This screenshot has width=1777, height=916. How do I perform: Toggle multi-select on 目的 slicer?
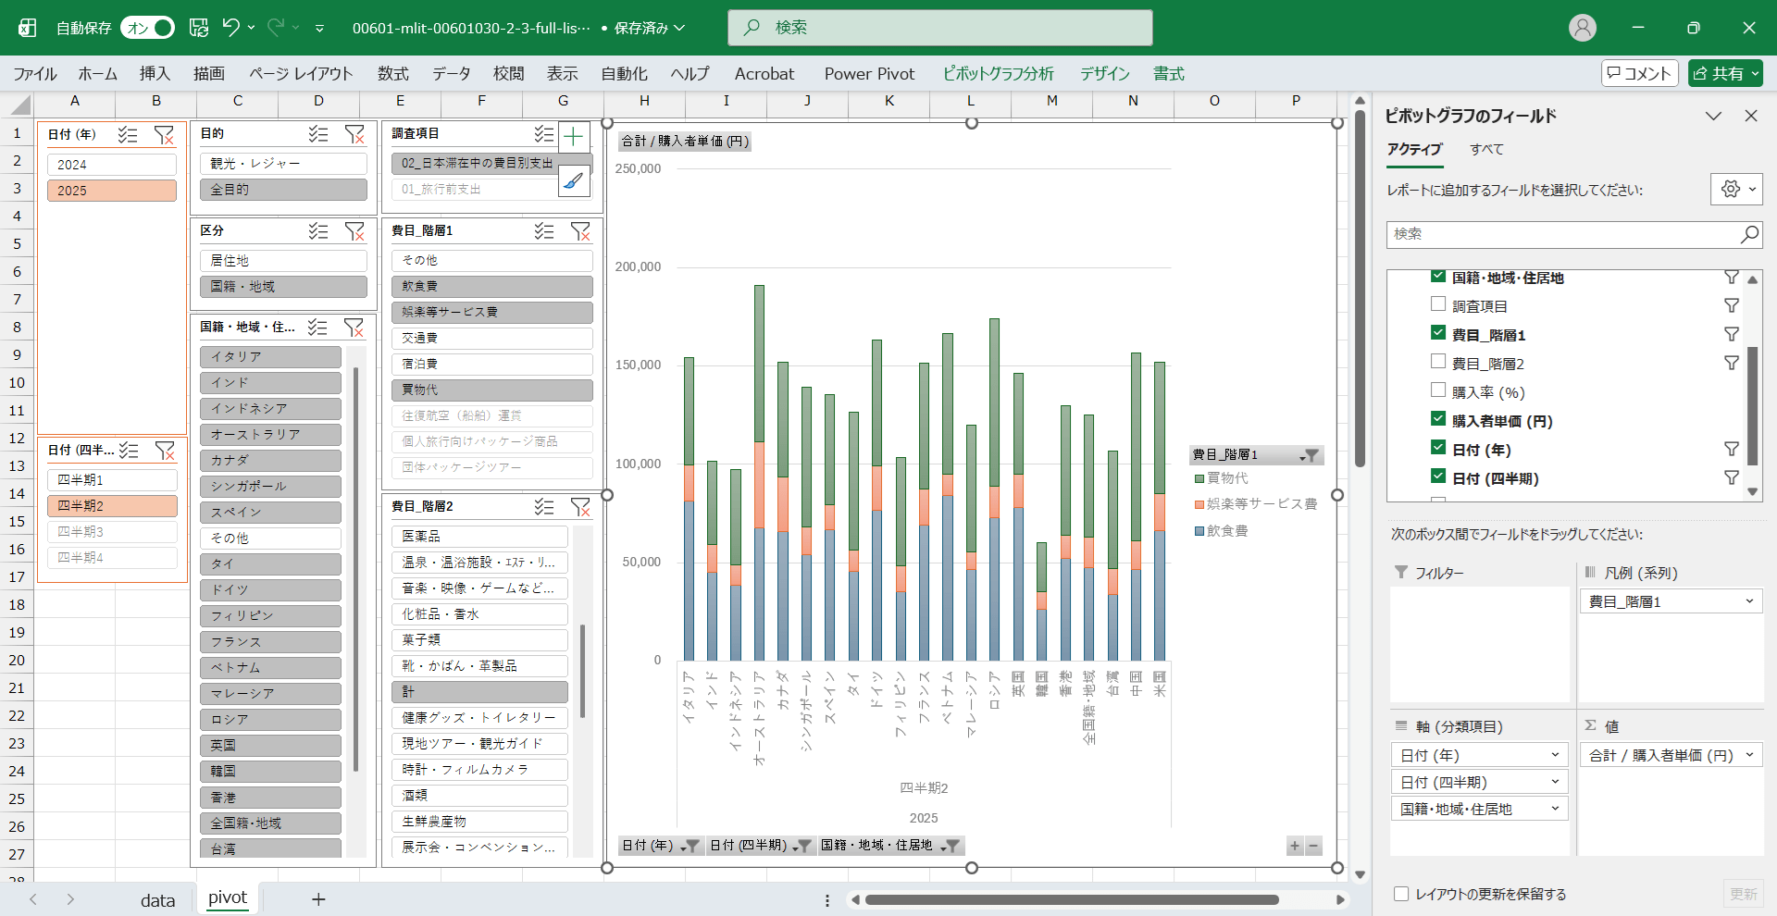(x=318, y=134)
